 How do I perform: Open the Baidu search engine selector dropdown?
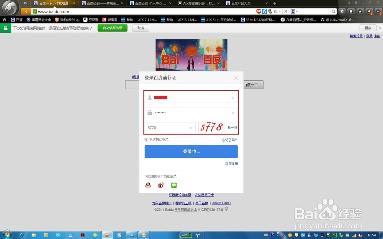click(x=294, y=11)
